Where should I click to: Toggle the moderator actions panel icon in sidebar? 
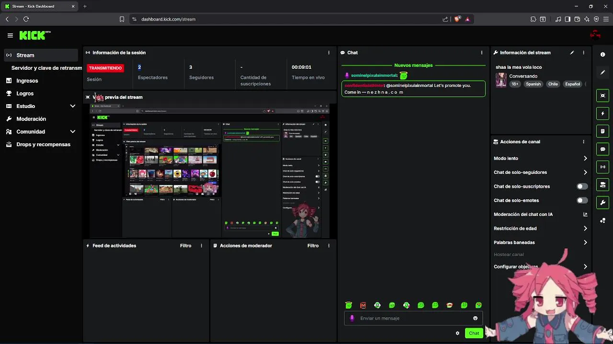[603, 185]
